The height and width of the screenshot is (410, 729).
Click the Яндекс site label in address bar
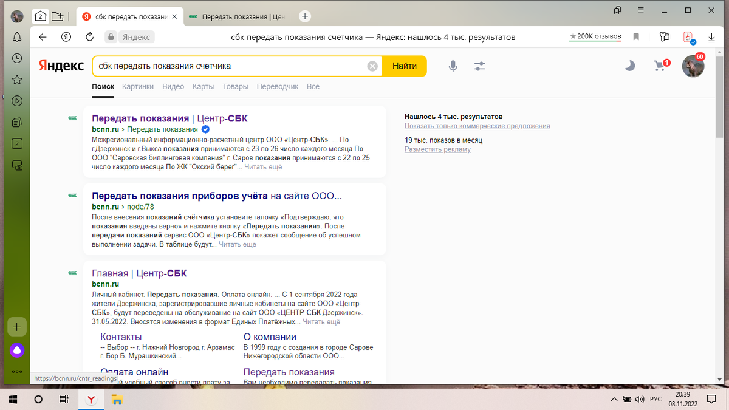click(136, 37)
